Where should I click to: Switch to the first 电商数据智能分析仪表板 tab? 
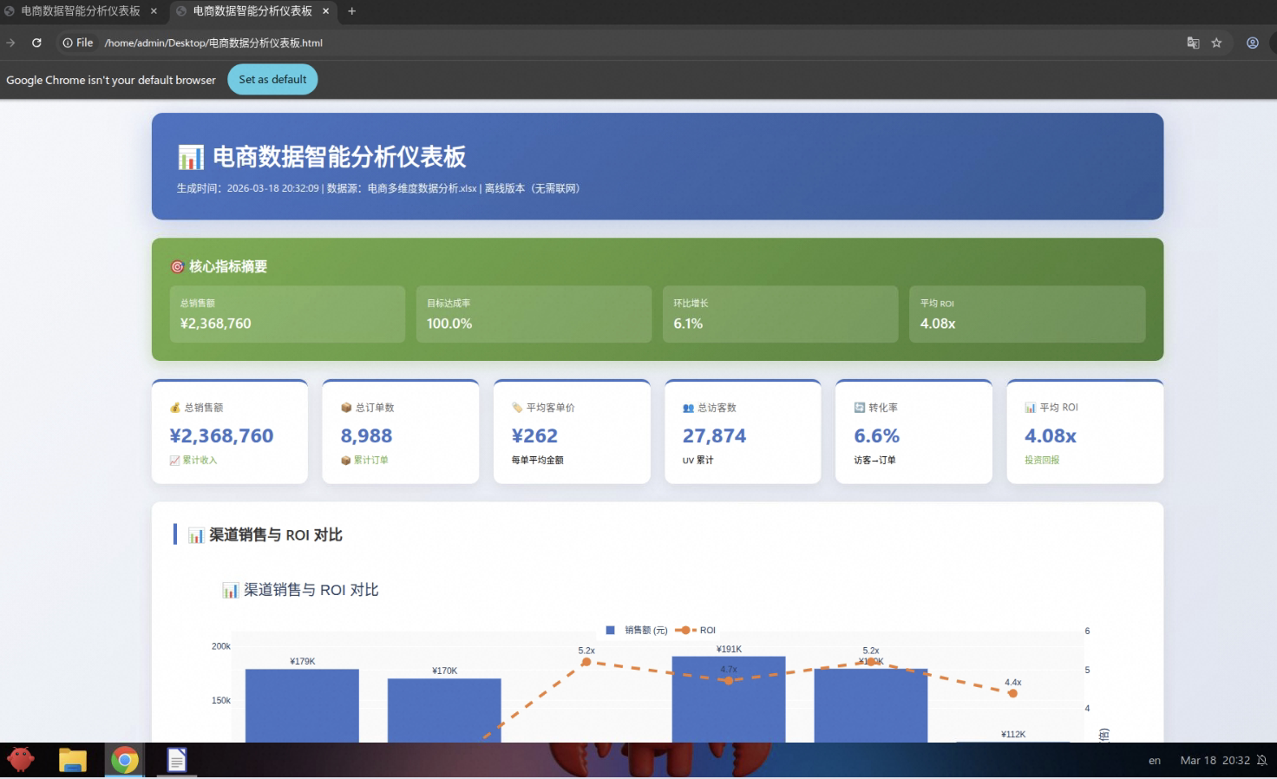tap(80, 11)
